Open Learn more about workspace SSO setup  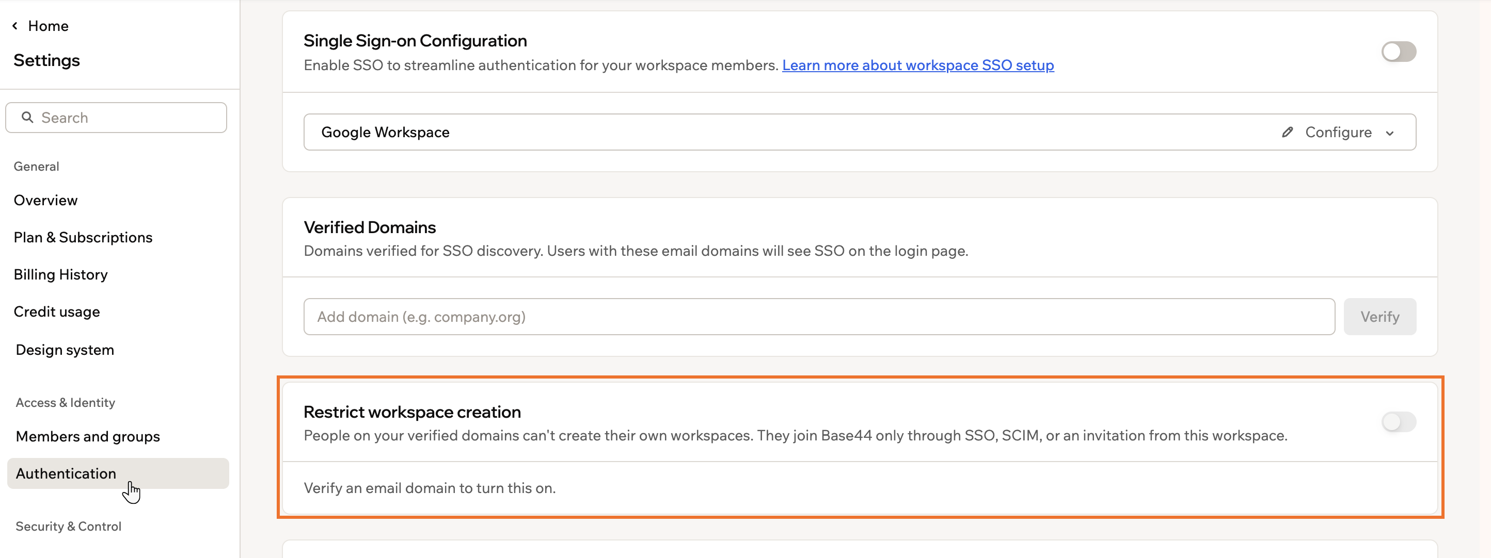coord(917,65)
